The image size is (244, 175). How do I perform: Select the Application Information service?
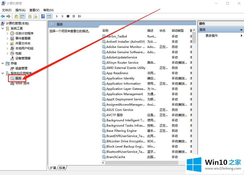click(123, 84)
